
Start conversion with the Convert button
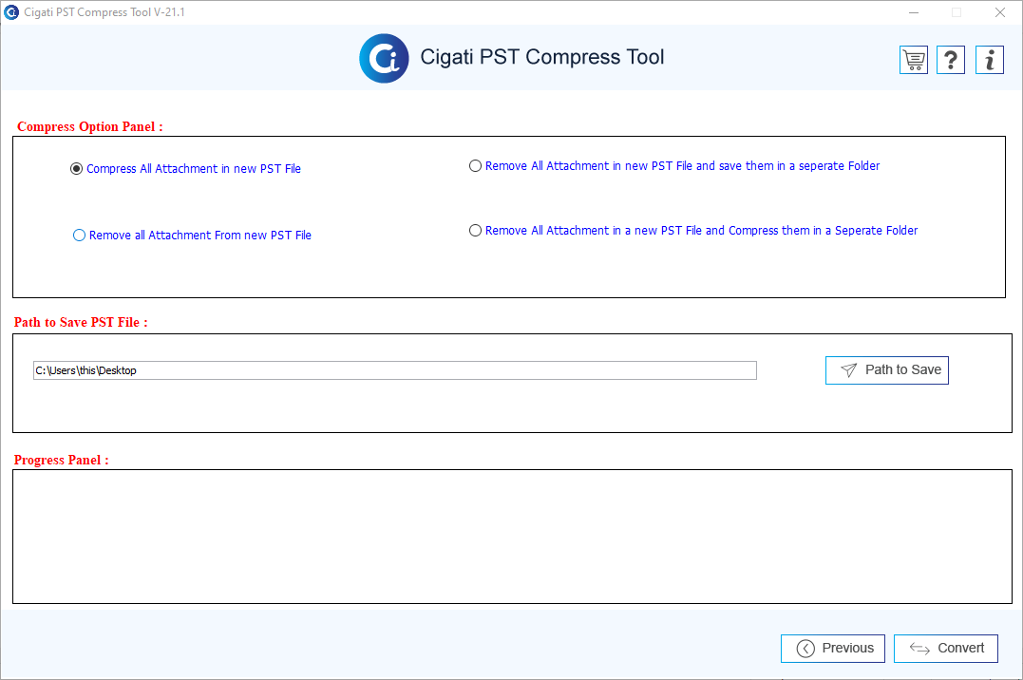[x=945, y=648]
